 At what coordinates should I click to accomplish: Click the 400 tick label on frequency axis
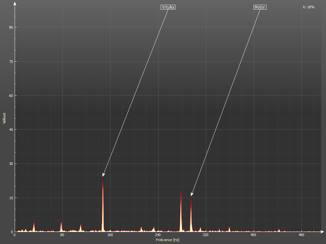[253, 235]
